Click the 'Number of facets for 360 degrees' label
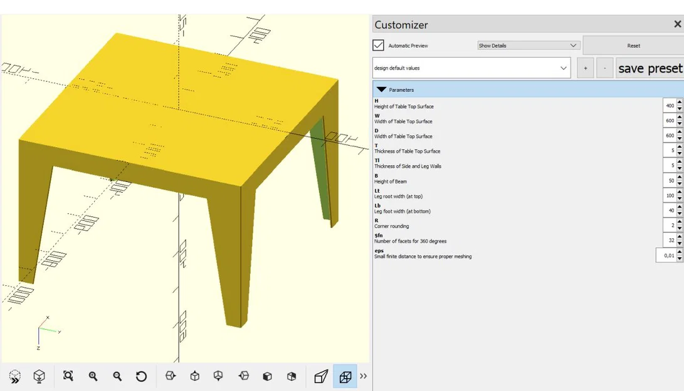Image resolution: width=684 pixels, height=391 pixels. click(410, 241)
